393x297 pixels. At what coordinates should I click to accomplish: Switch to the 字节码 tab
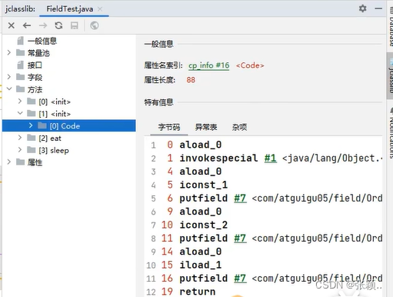[169, 127]
